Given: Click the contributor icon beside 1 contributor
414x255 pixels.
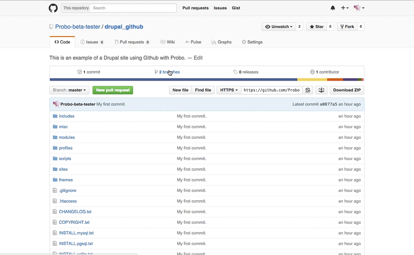Looking at the screenshot, I should pyautogui.click(x=313, y=72).
